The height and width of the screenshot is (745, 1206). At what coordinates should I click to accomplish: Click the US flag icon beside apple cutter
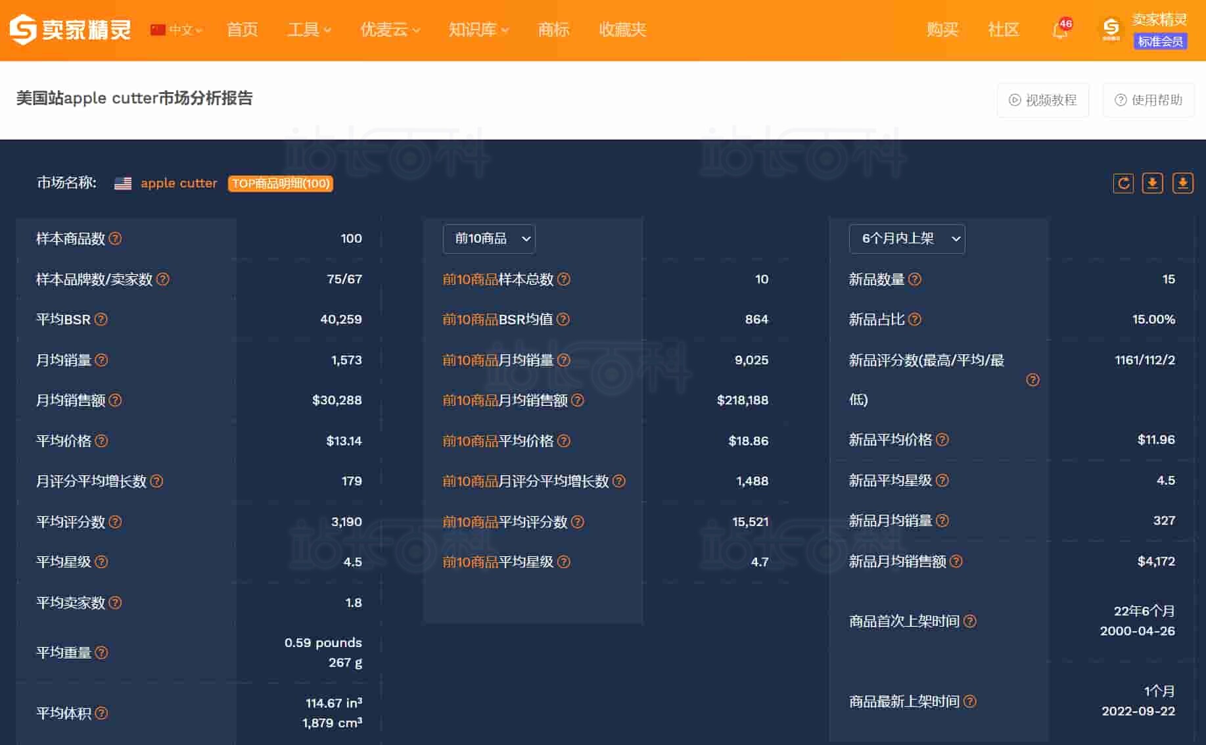click(122, 183)
